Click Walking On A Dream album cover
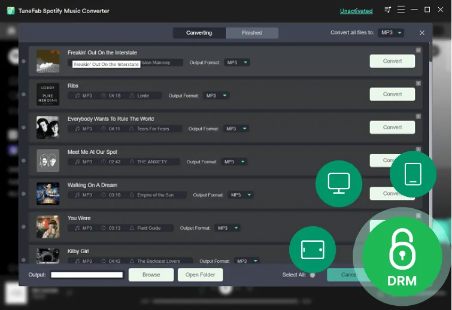Viewport: 452px width, 310px height. pyautogui.click(x=48, y=194)
